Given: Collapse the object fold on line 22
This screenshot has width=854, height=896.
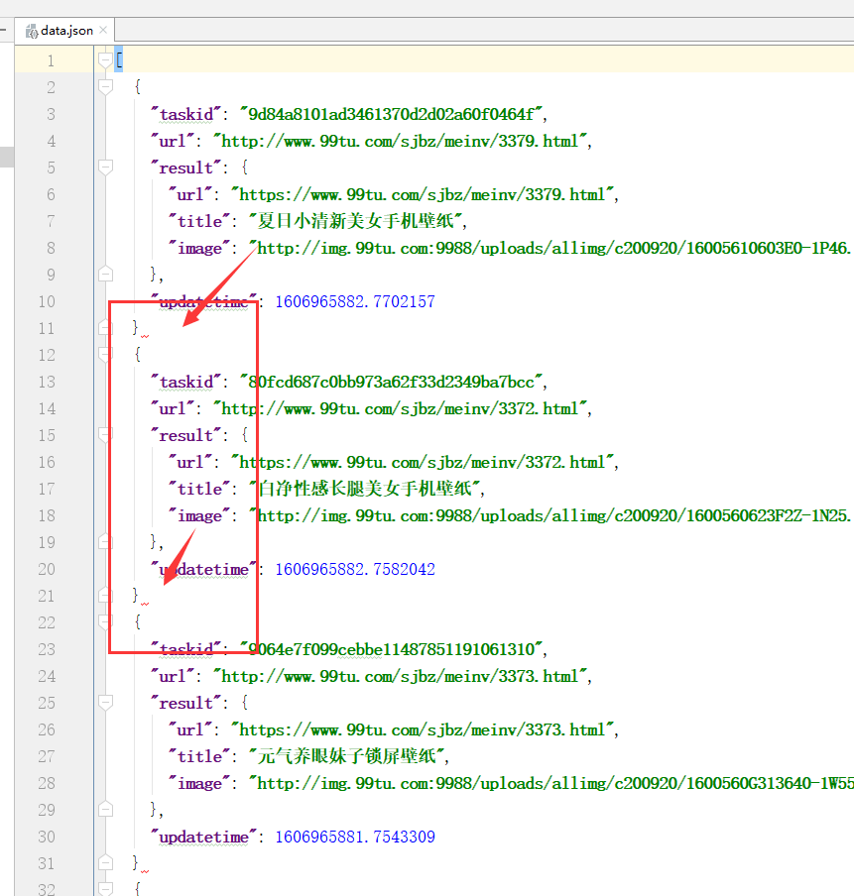Looking at the screenshot, I should point(105,622).
